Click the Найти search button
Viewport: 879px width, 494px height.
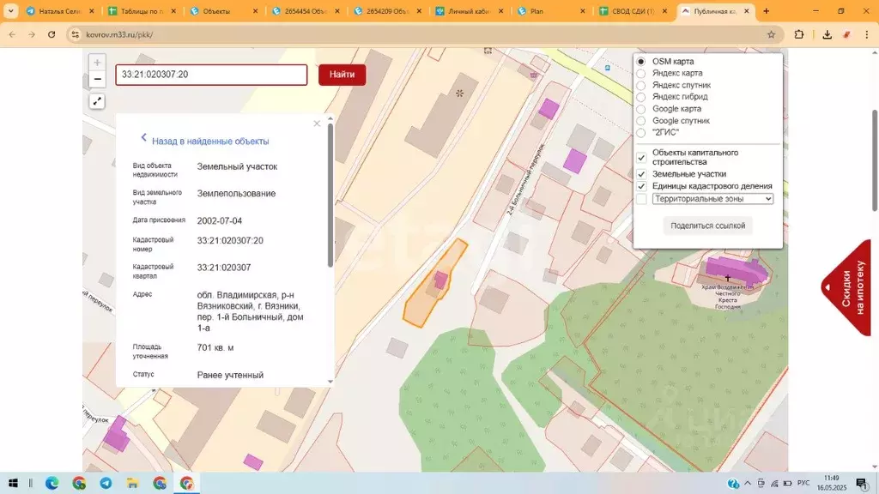(342, 75)
